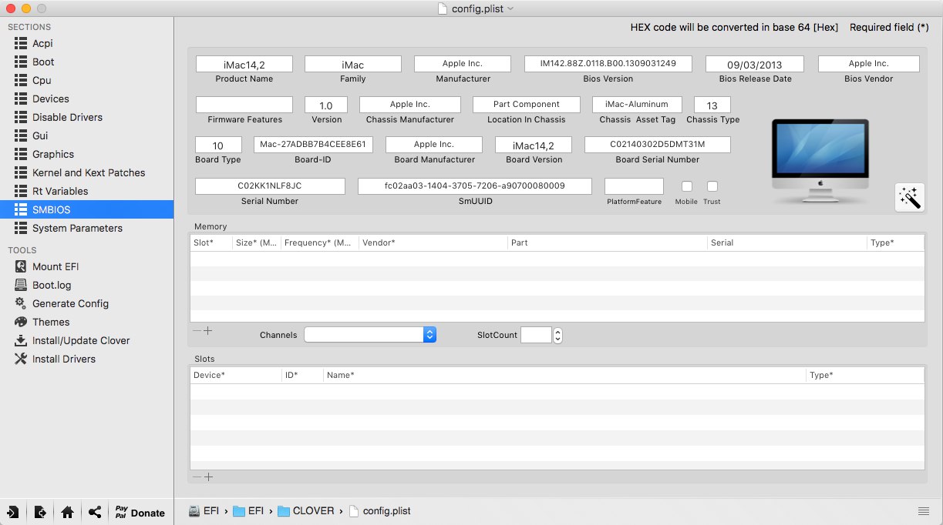Click the Bios Release Date field
Image resolution: width=943 pixels, height=525 pixels.
click(x=755, y=65)
